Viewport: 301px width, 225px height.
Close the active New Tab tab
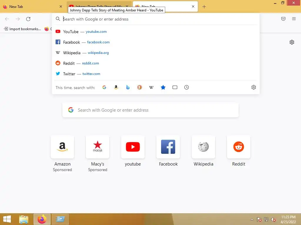click(x=193, y=6)
